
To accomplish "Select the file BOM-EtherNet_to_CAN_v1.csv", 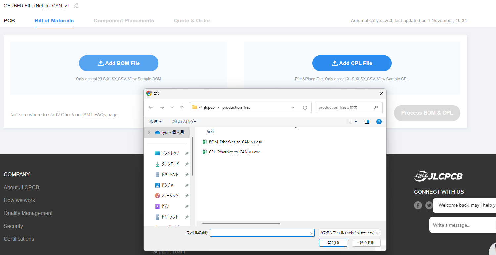I will [236, 142].
